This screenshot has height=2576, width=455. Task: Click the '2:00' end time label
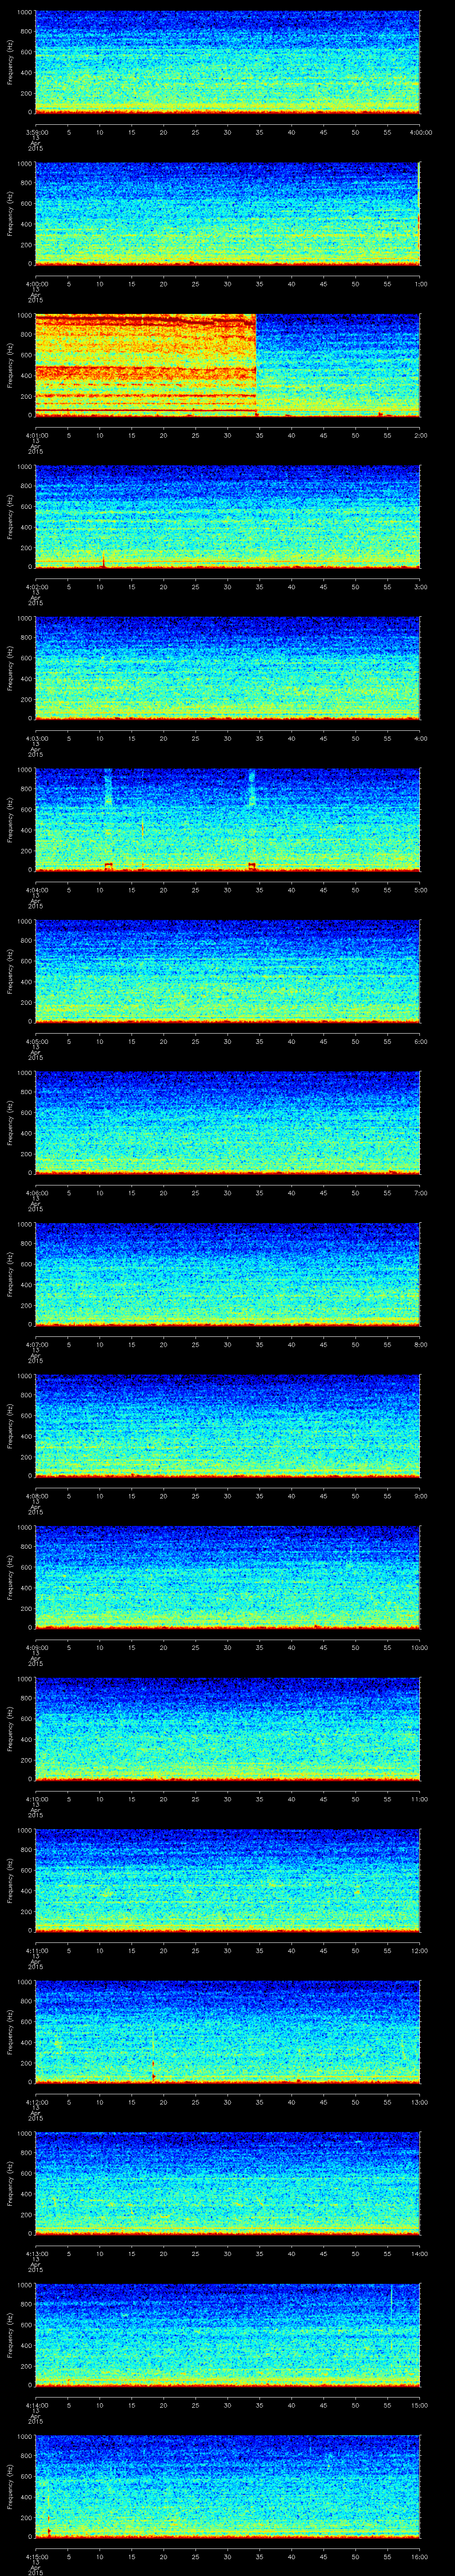420,435
